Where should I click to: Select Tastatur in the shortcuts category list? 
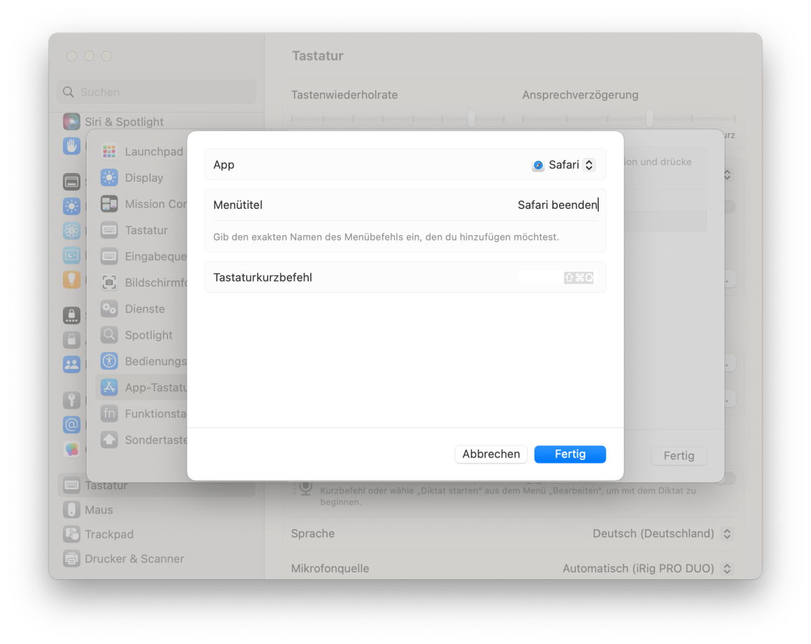(146, 230)
